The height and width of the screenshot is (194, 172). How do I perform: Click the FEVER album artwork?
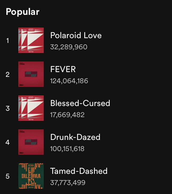tap(31, 74)
